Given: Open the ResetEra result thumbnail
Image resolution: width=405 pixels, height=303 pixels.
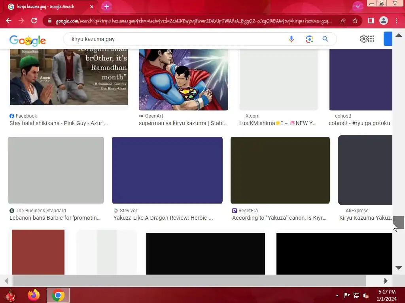Looking at the screenshot, I should [x=280, y=170].
